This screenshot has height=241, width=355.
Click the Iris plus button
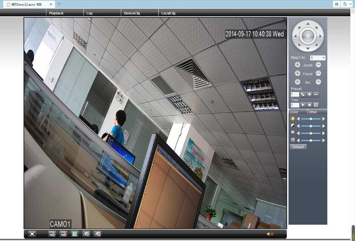coord(297,82)
